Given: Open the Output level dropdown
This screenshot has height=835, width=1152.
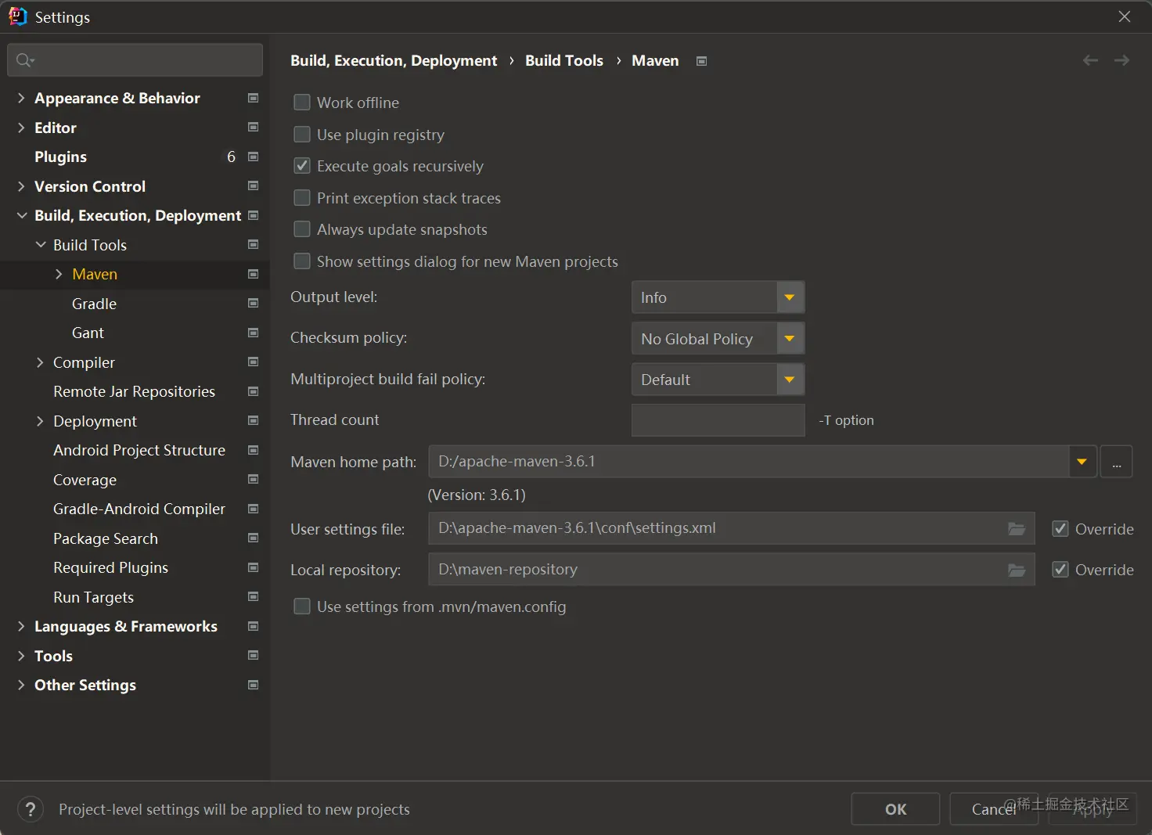Looking at the screenshot, I should (x=790, y=297).
